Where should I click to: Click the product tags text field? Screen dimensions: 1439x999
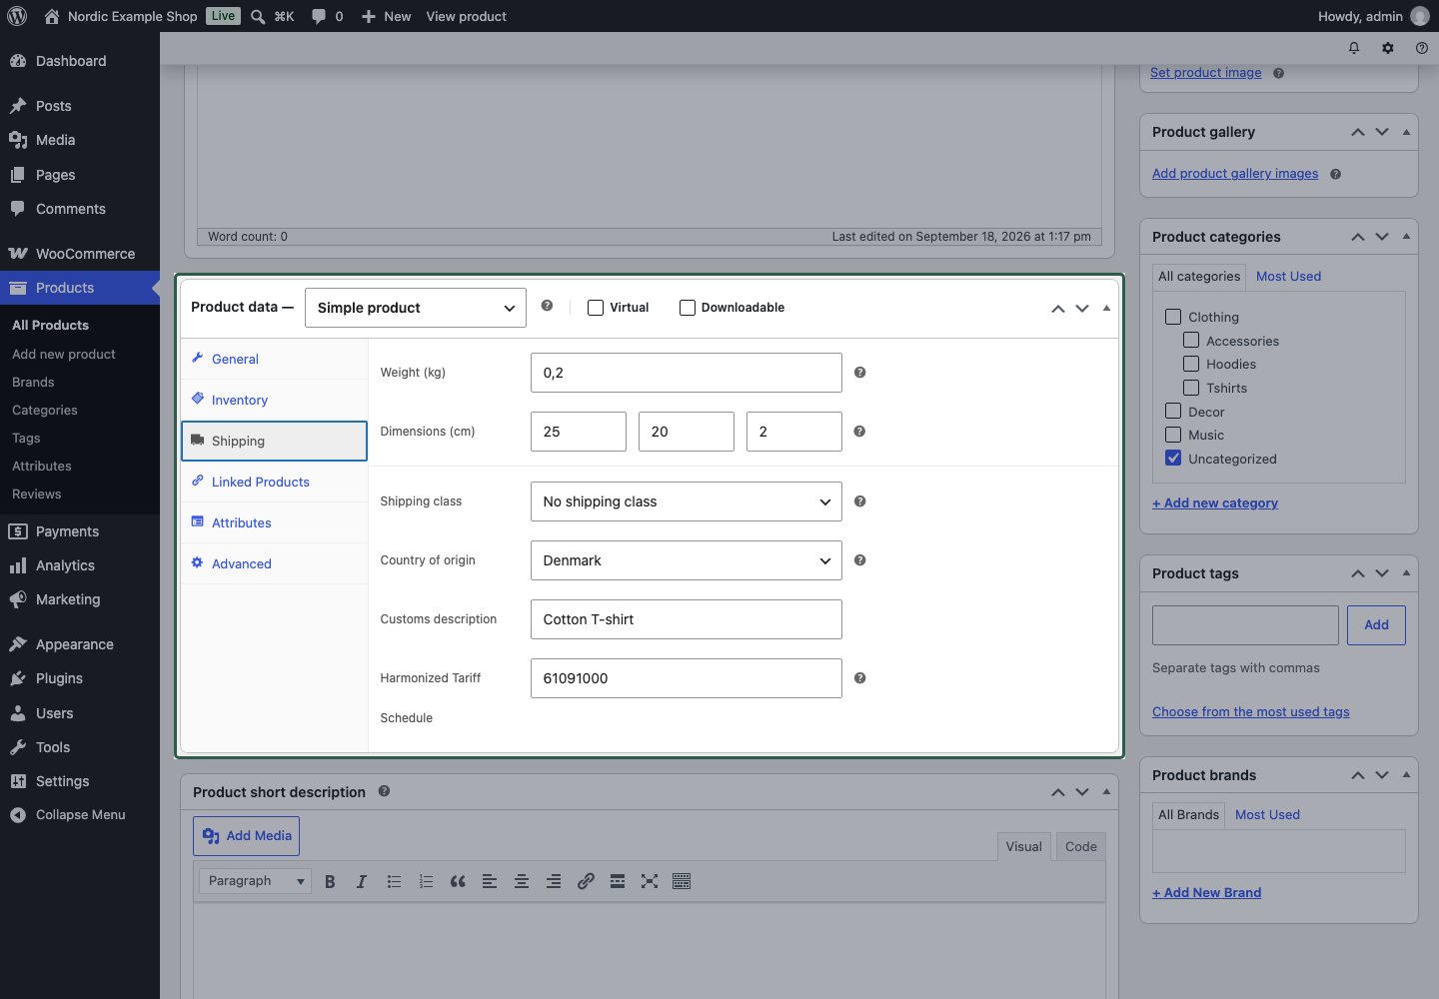click(1245, 625)
